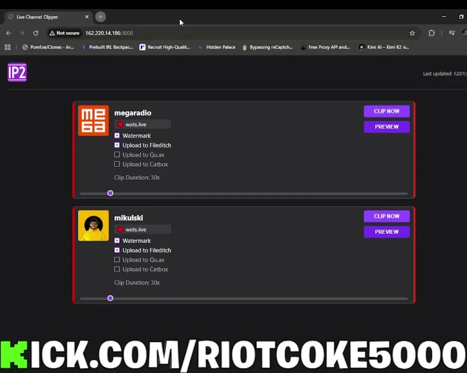Reload the page
Image resolution: width=467 pixels, height=373 pixels.
tap(36, 33)
